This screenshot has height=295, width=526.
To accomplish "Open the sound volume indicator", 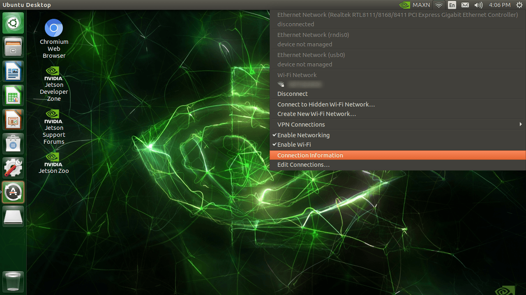I will pos(478,5).
